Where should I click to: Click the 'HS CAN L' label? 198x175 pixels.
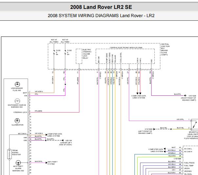188,149
